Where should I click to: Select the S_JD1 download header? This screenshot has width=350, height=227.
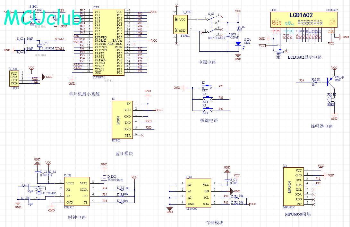click(14, 78)
